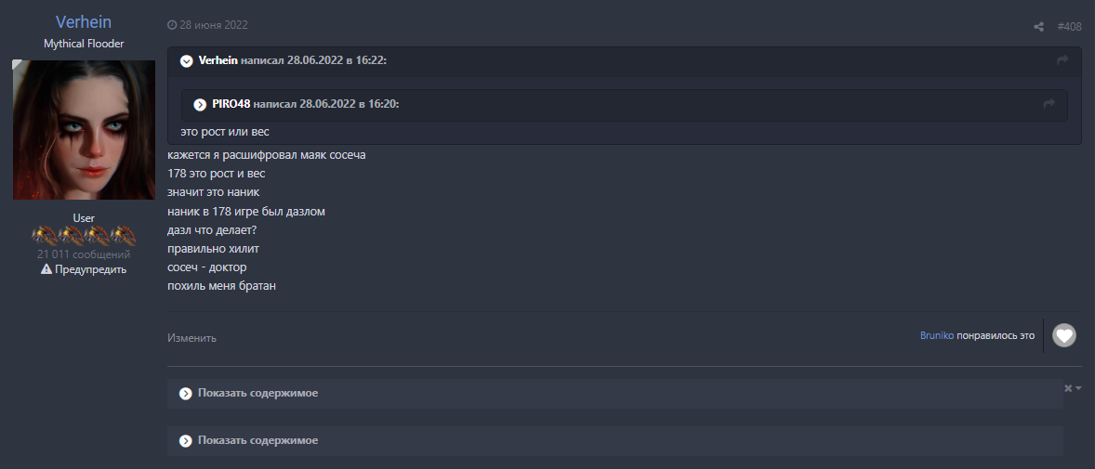Screen dimensions: 1095x469
Task: Click the Изменить edit link
Action: click(191, 338)
